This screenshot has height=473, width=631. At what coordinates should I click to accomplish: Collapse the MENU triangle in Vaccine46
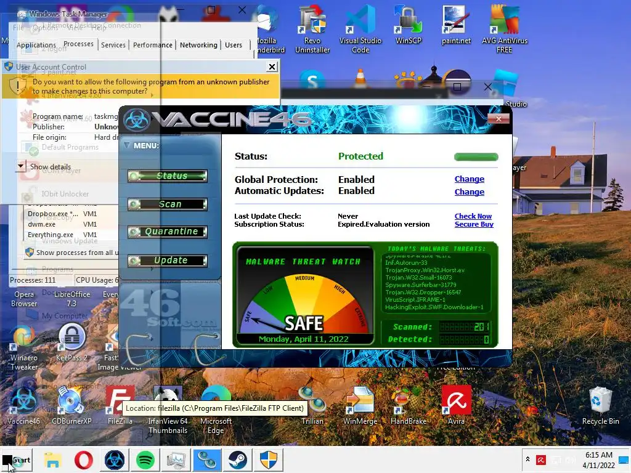point(127,145)
